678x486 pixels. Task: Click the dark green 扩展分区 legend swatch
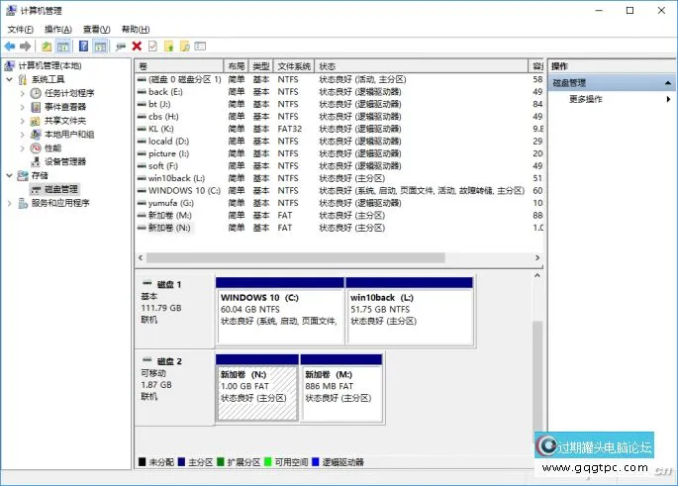tap(220, 462)
